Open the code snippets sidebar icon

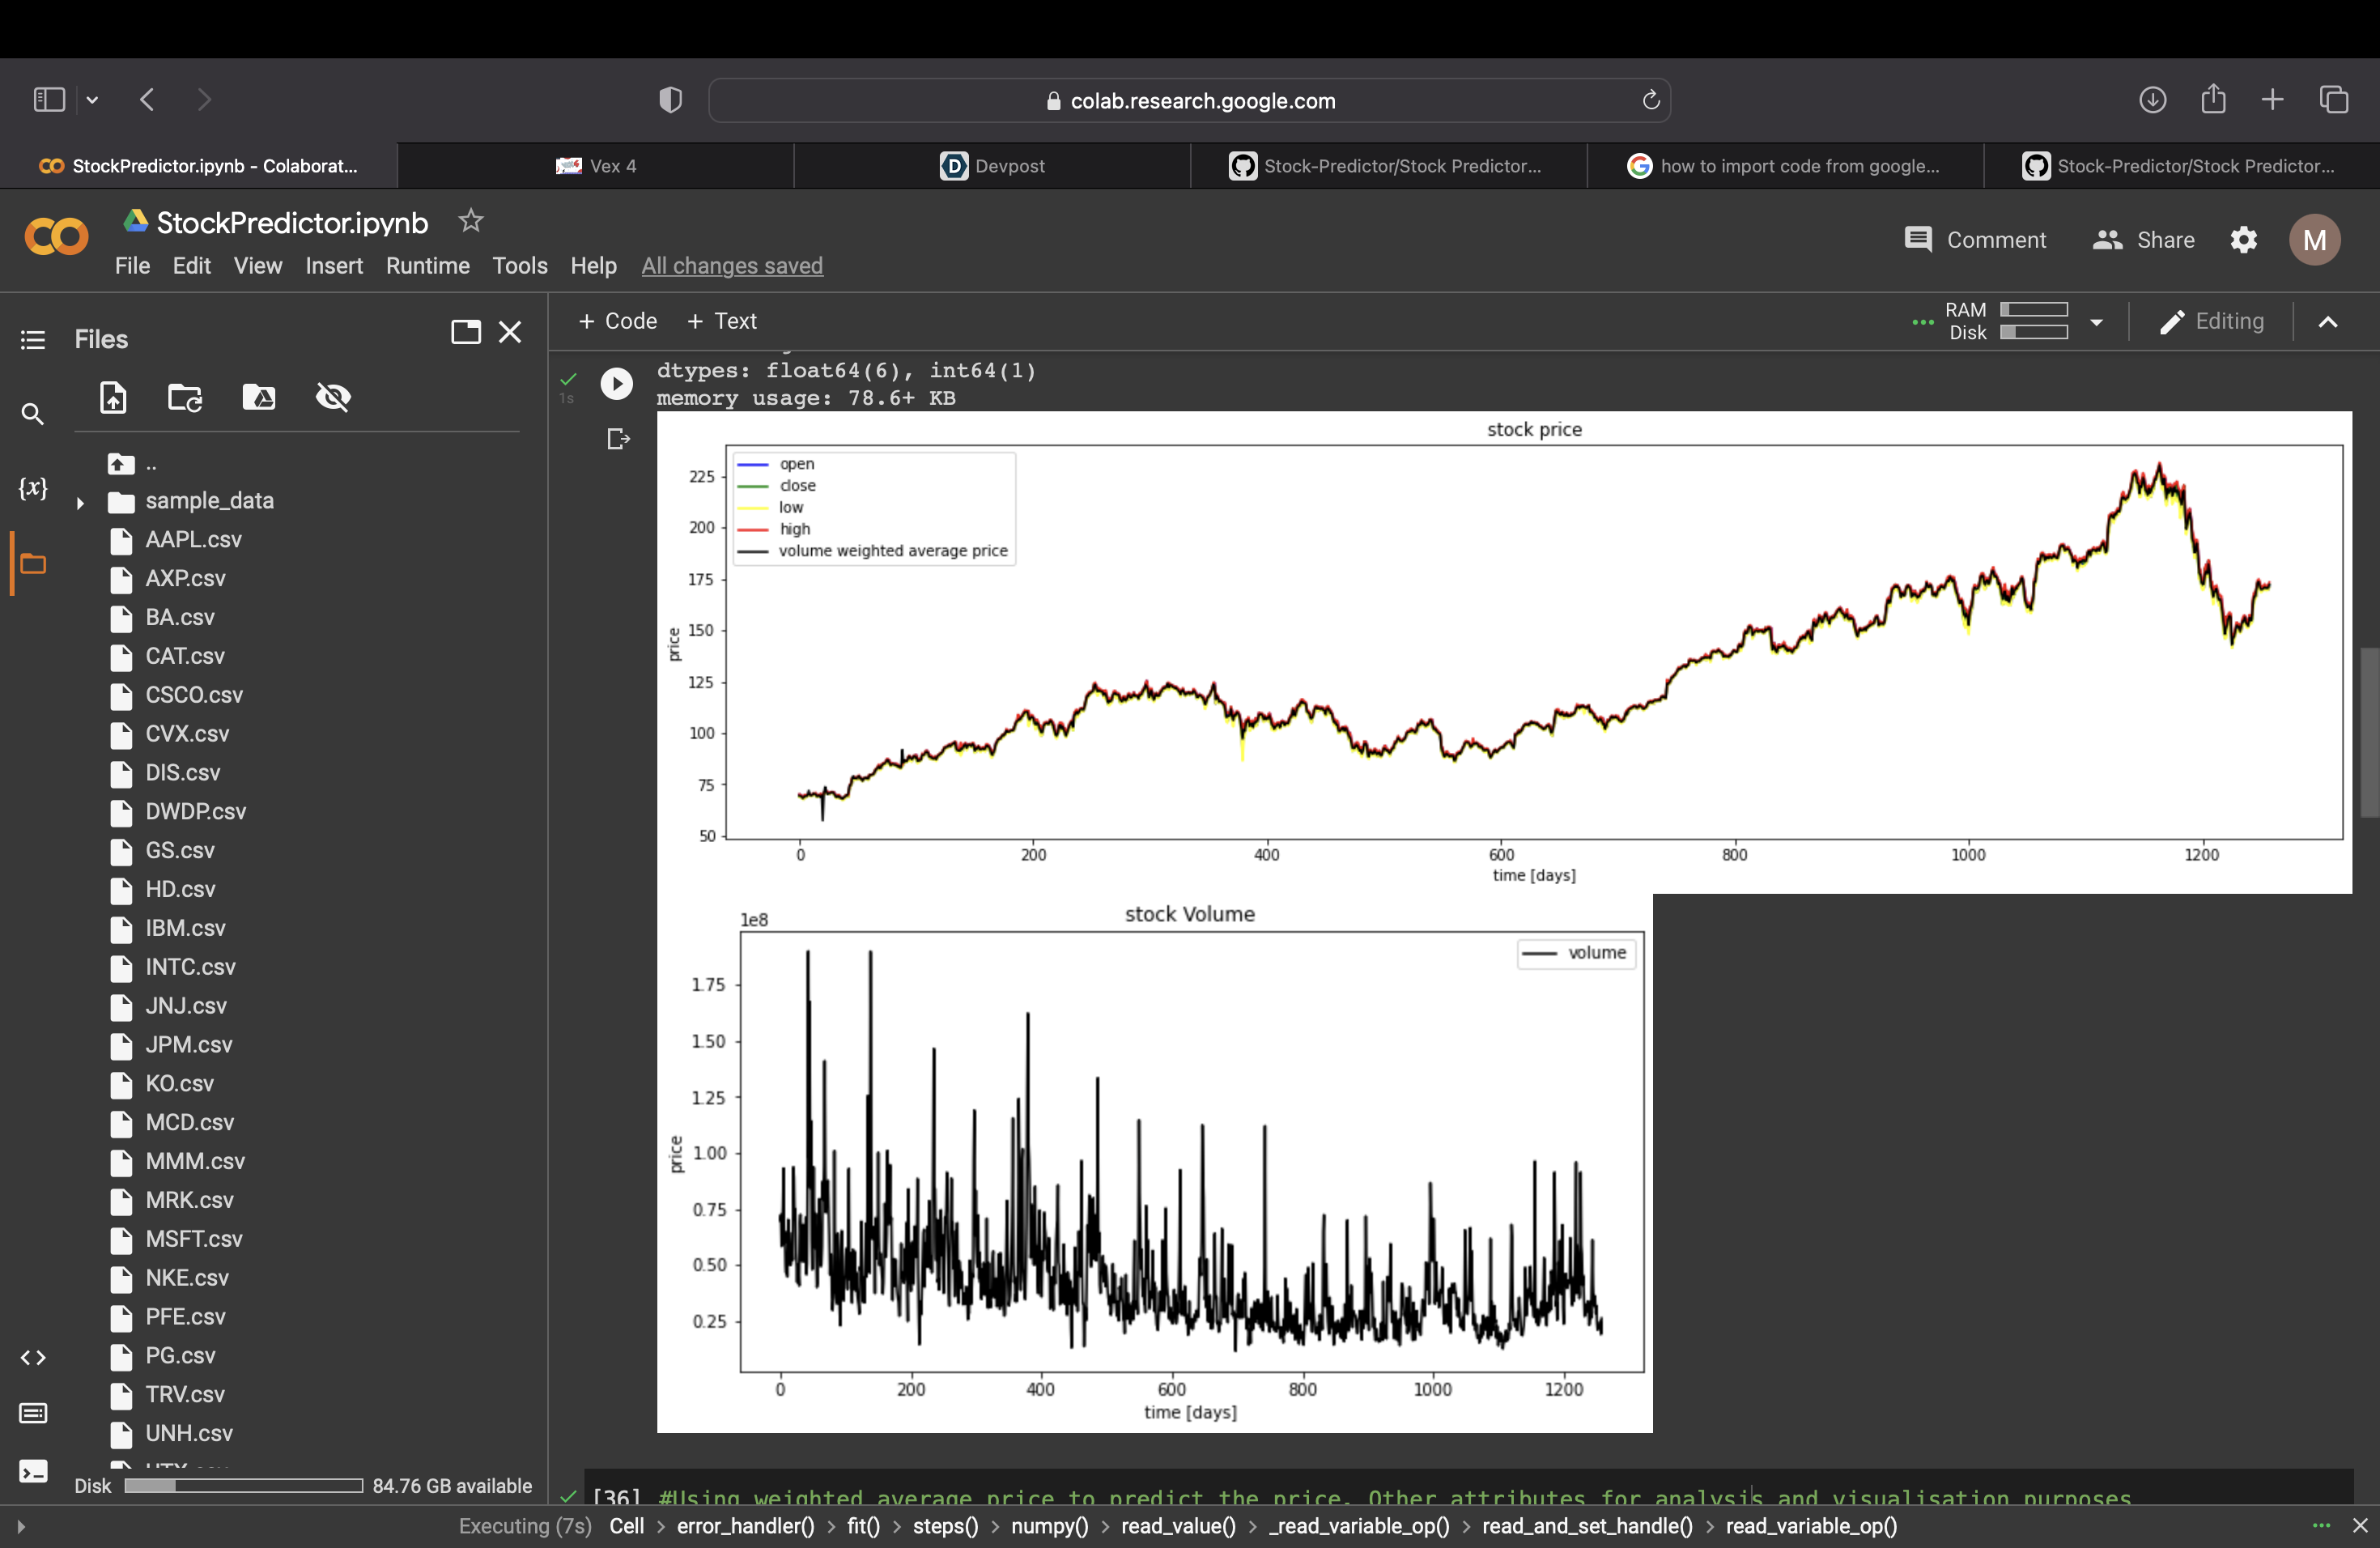coord(33,1357)
